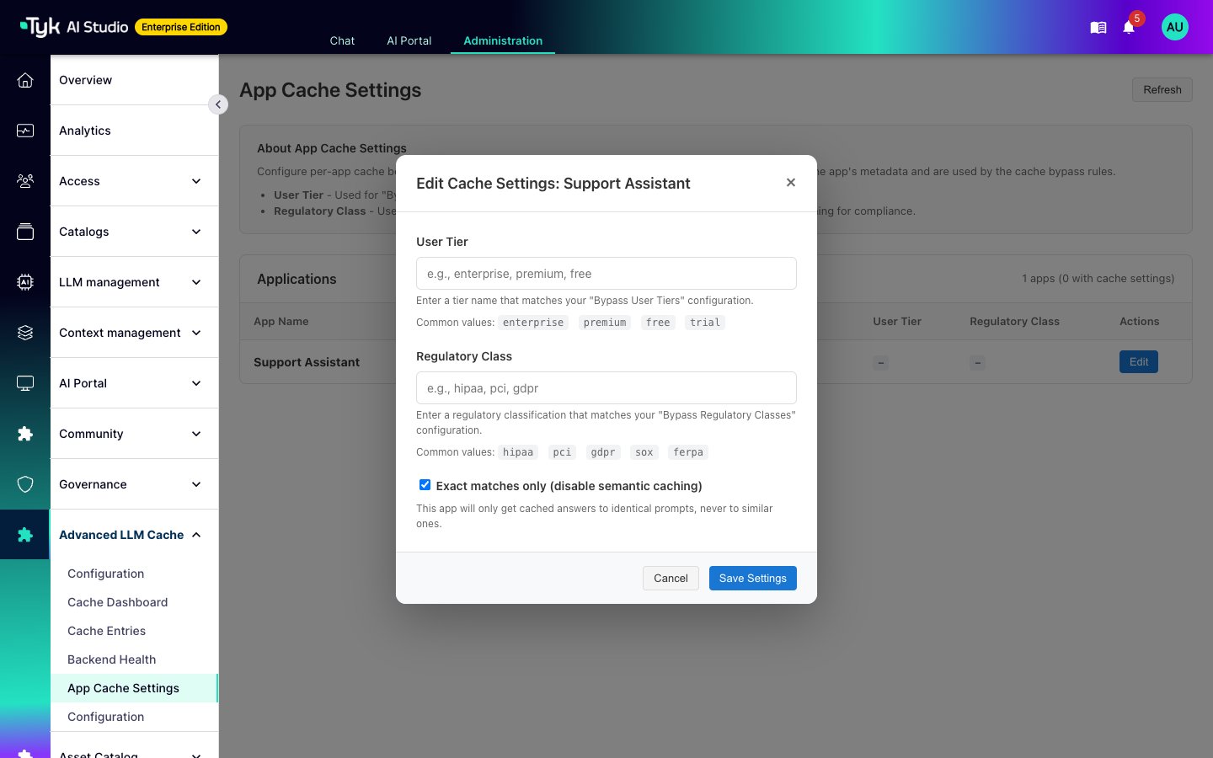
Task: Click the Governance shield icon
Action: [x=25, y=484]
